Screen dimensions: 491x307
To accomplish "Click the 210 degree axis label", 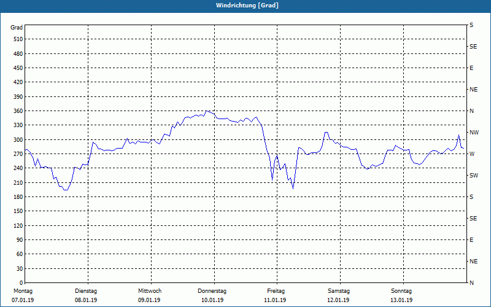I will pos(18,182).
